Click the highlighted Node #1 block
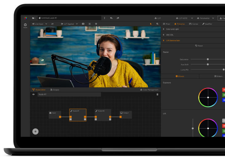Image resolution: width=225 pixels, height=160 pixels. [78, 115]
